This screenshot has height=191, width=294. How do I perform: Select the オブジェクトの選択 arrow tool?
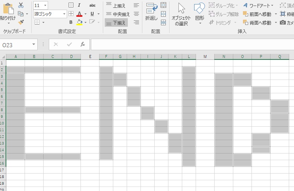(x=181, y=8)
